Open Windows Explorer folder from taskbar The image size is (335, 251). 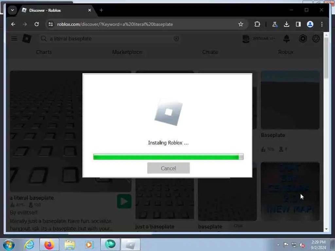point(70,244)
